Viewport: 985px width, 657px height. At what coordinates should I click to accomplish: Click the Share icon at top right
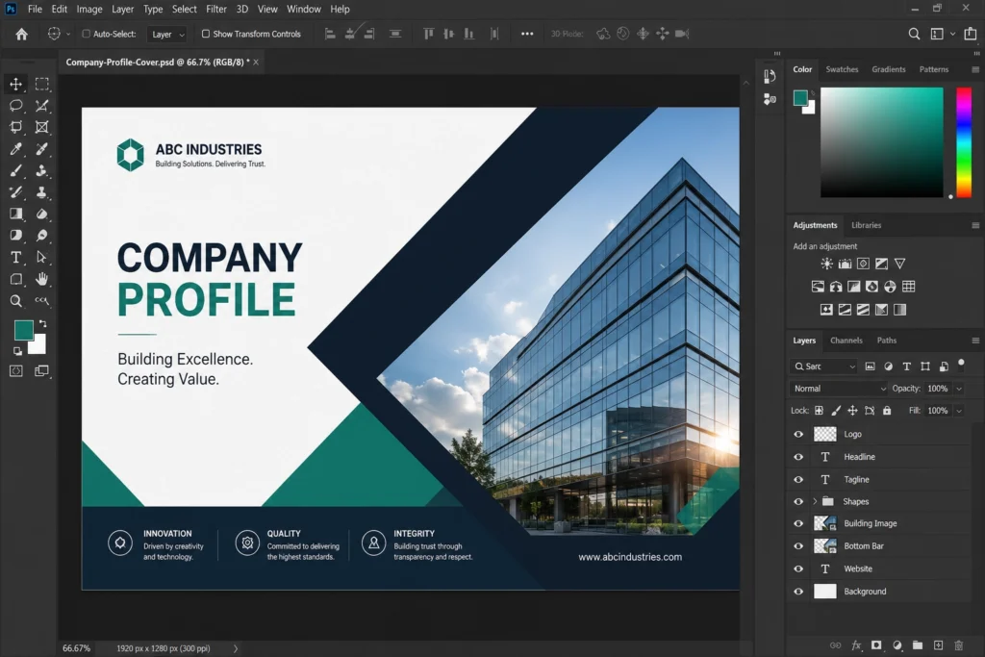click(x=971, y=34)
